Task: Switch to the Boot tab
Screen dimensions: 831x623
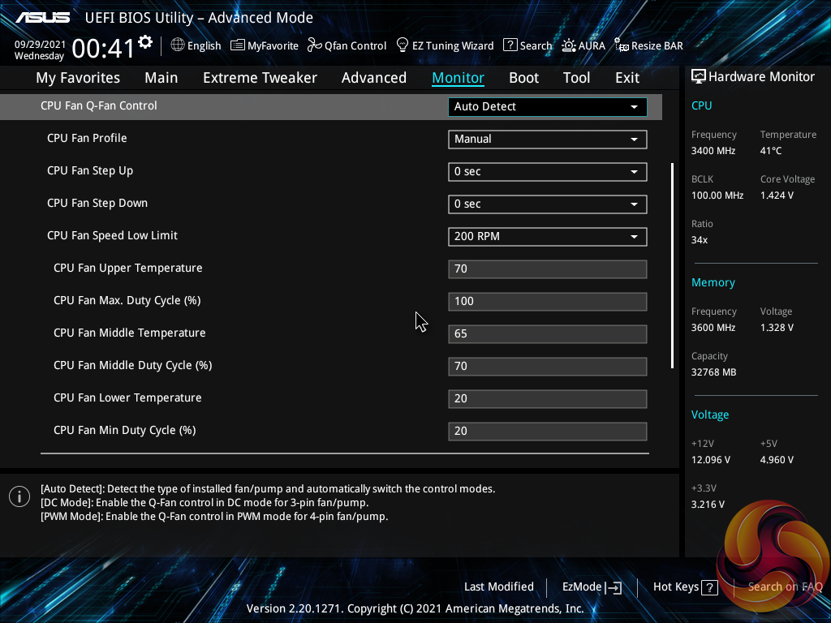Action: tap(523, 78)
